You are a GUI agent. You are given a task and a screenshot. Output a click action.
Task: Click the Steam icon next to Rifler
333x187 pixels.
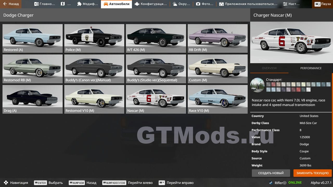271,183
